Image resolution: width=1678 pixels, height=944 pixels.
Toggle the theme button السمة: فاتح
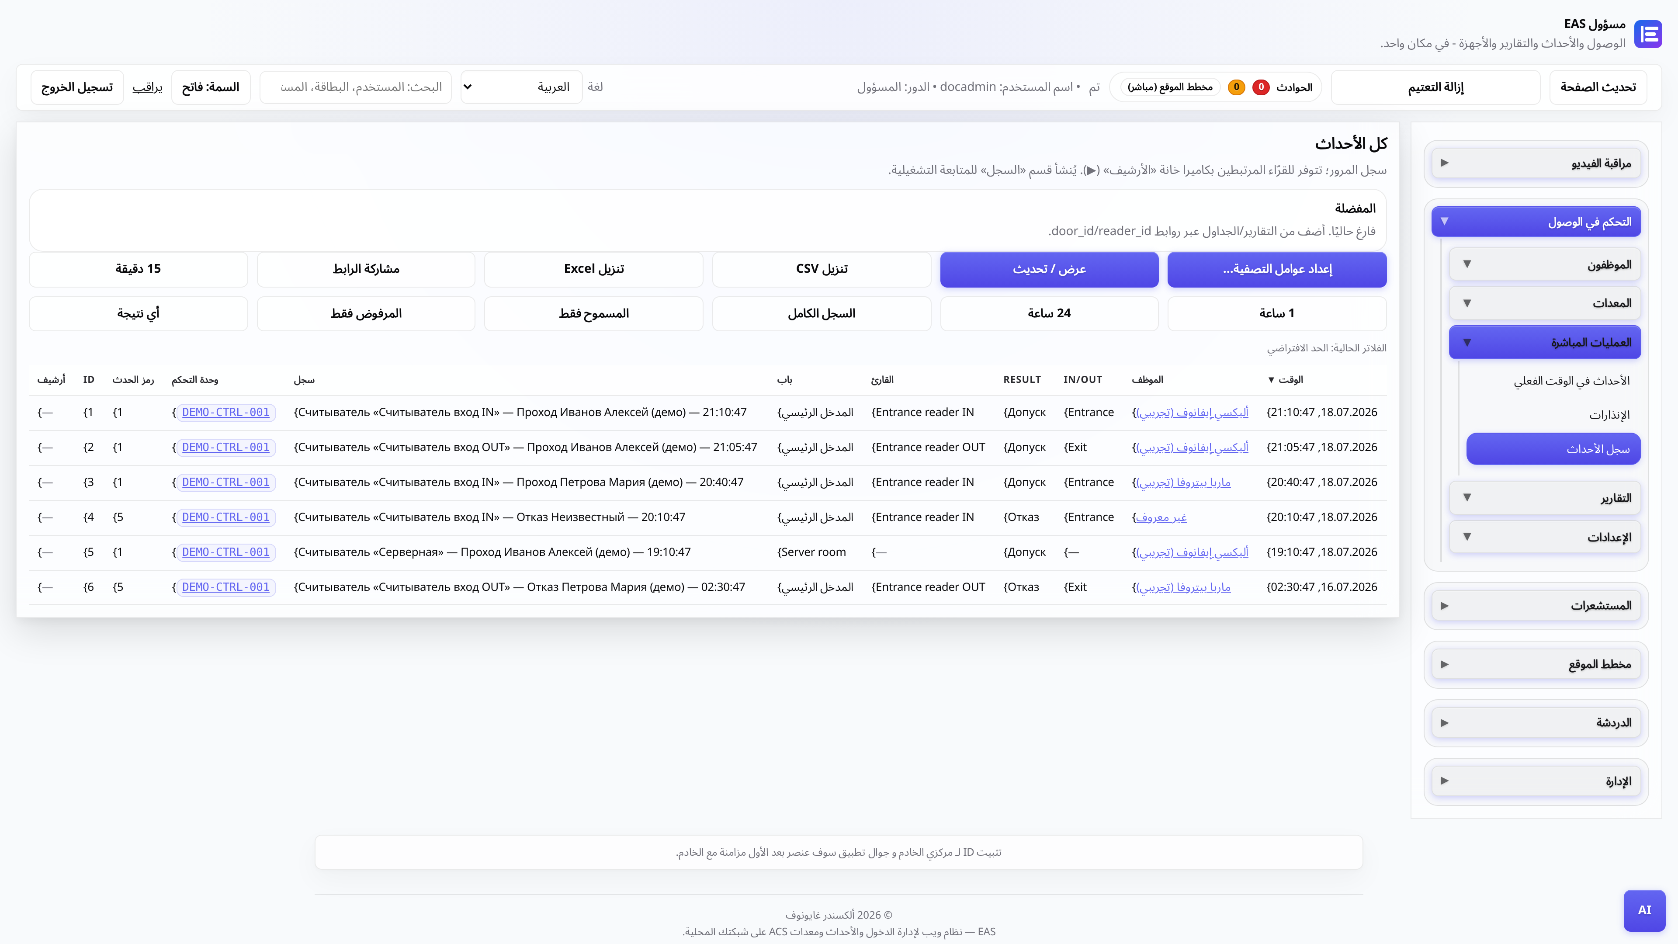[x=210, y=87]
